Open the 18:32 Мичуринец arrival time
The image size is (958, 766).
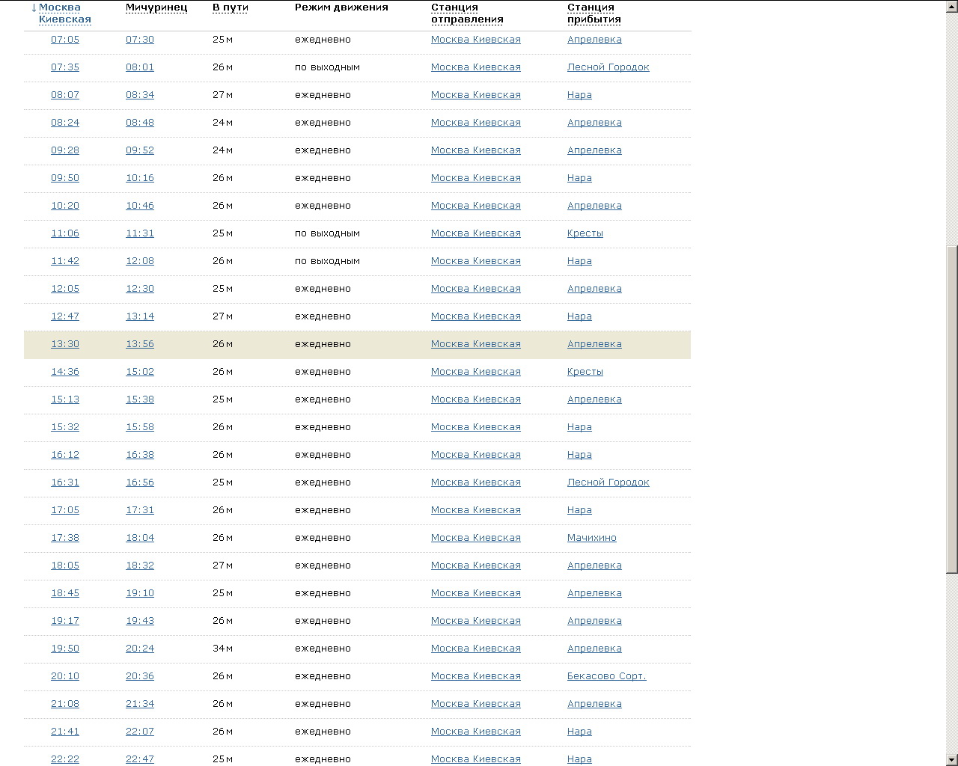point(140,566)
